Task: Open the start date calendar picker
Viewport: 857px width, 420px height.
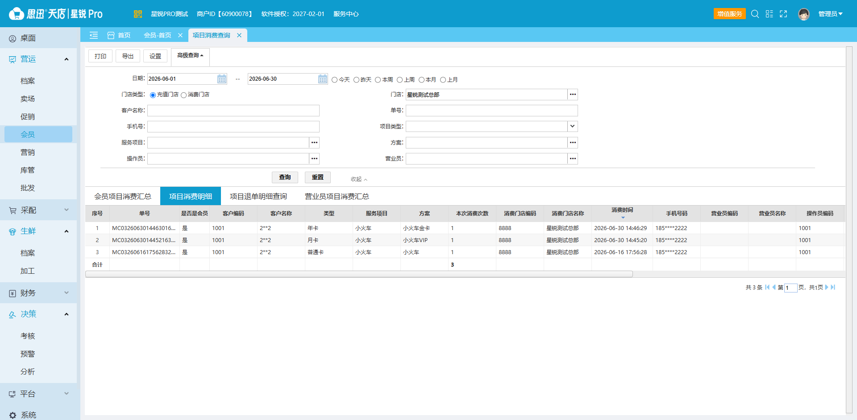Action: [x=221, y=79]
